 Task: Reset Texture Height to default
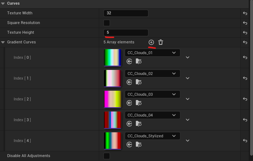coord(245,33)
